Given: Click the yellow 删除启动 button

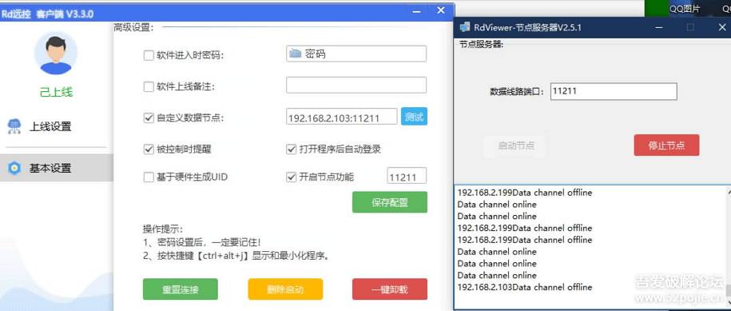Looking at the screenshot, I should click(285, 289).
